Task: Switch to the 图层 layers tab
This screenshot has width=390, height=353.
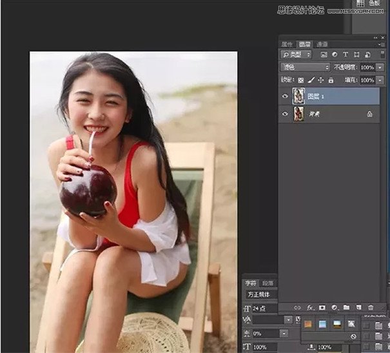Action: point(304,45)
